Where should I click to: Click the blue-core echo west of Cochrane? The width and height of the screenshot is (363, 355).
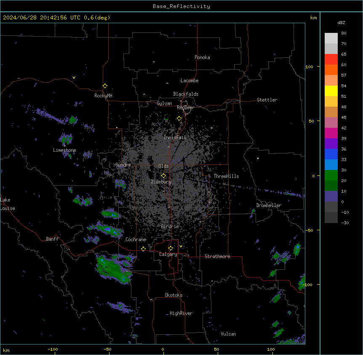pyautogui.click(x=108, y=229)
